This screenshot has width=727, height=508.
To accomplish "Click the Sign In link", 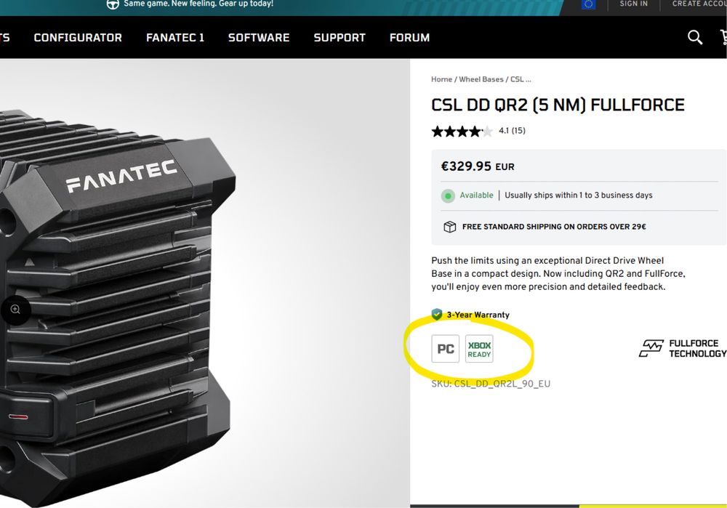I will [634, 4].
